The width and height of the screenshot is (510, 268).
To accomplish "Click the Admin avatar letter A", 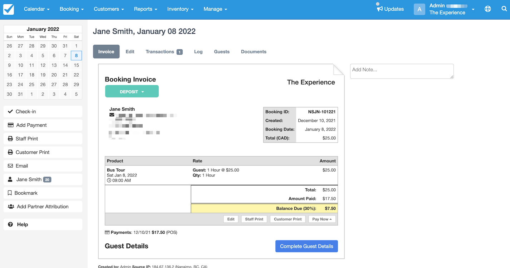I will [x=420, y=9].
